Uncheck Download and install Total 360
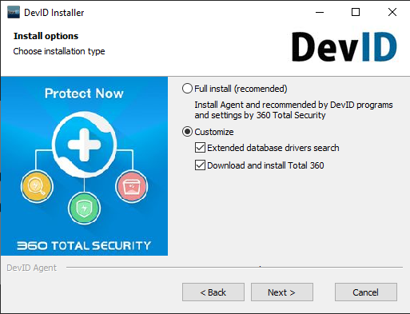Viewport: 410px width, 314px height. (x=200, y=165)
